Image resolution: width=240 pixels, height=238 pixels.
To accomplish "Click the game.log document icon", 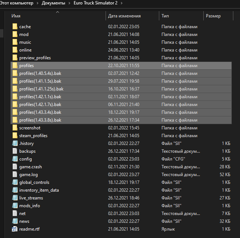I will pyautogui.click(x=15, y=175).
